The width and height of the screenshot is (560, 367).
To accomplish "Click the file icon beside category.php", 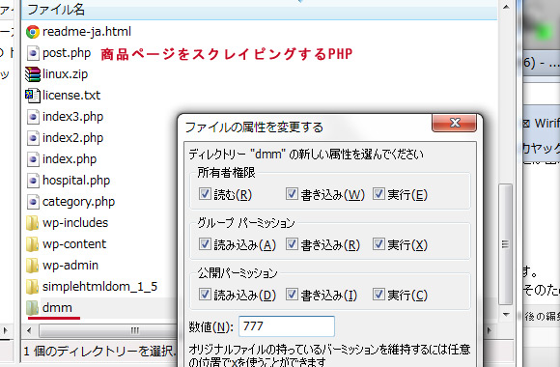I will (33, 202).
